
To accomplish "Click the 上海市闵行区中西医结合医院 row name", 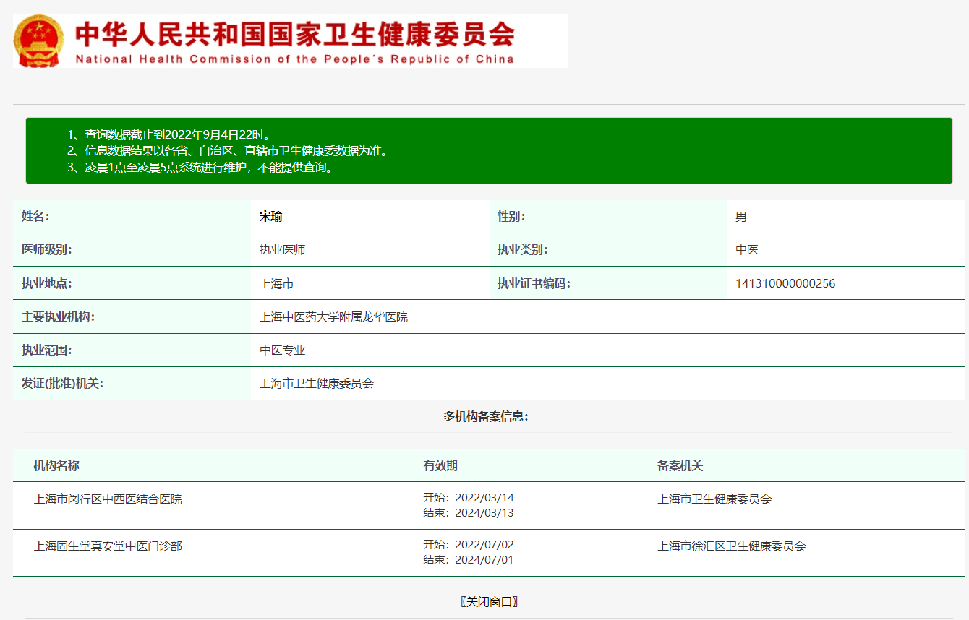I will point(108,499).
